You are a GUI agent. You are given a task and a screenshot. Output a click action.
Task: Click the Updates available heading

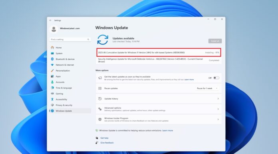(x=123, y=38)
